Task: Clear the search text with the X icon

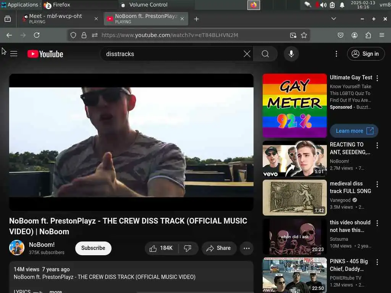Action: click(247, 54)
